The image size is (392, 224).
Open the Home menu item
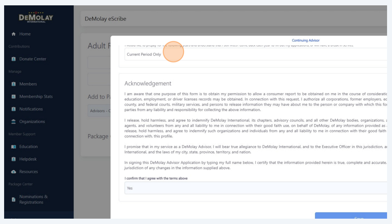click(x=25, y=34)
